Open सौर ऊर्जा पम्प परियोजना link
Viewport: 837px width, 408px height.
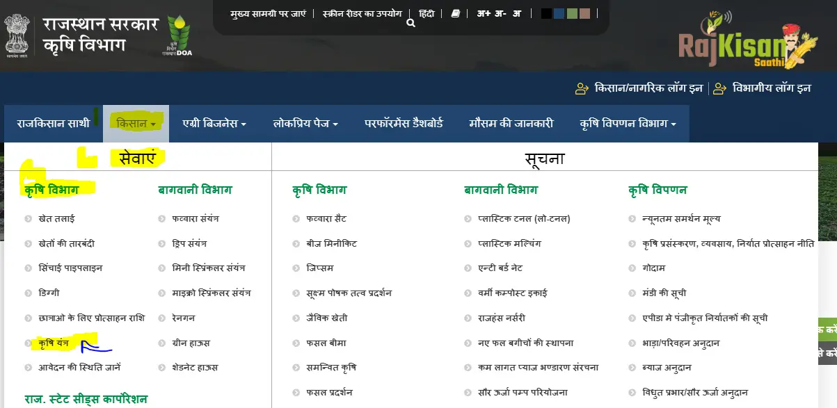523,393
